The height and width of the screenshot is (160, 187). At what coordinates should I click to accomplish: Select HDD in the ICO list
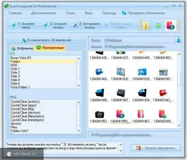tap(43, 65)
